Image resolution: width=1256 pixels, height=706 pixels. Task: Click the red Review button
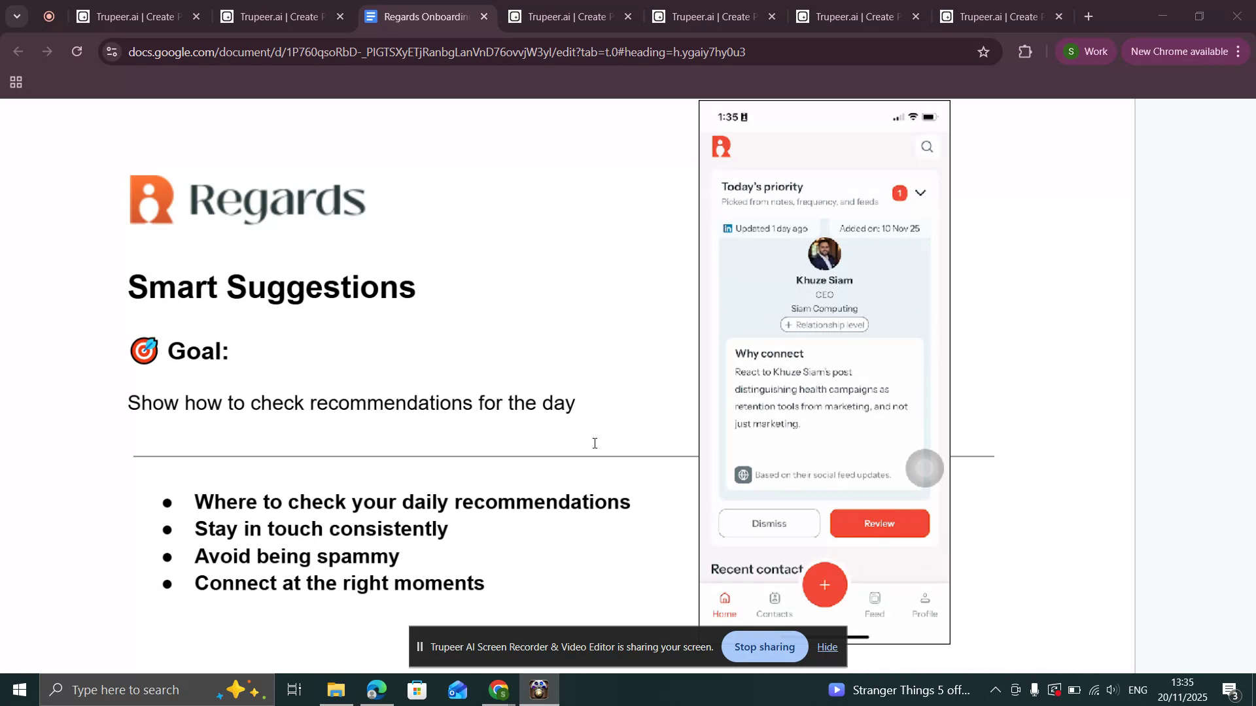click(x=879, y=524)
